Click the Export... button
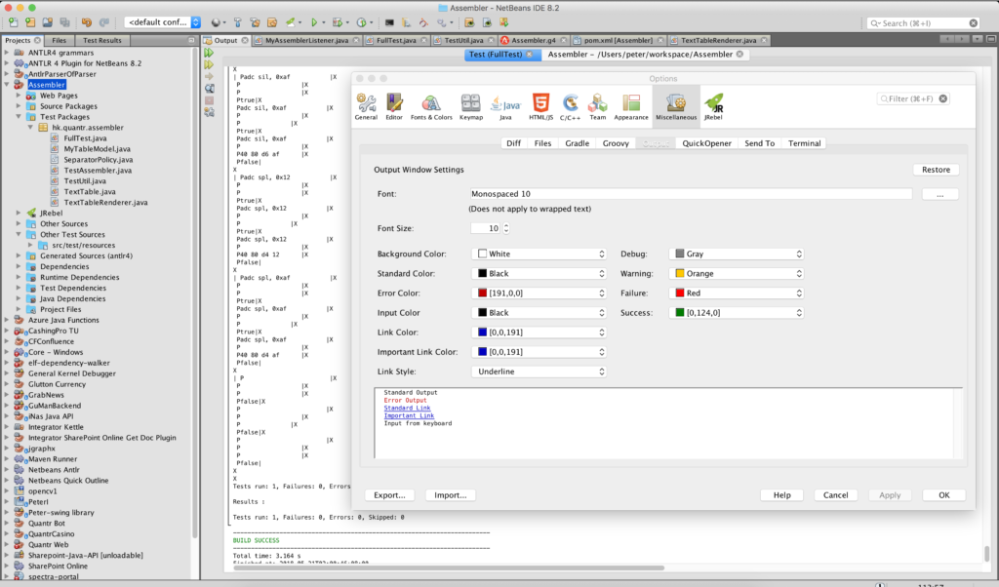 click(x=390, y=495)
